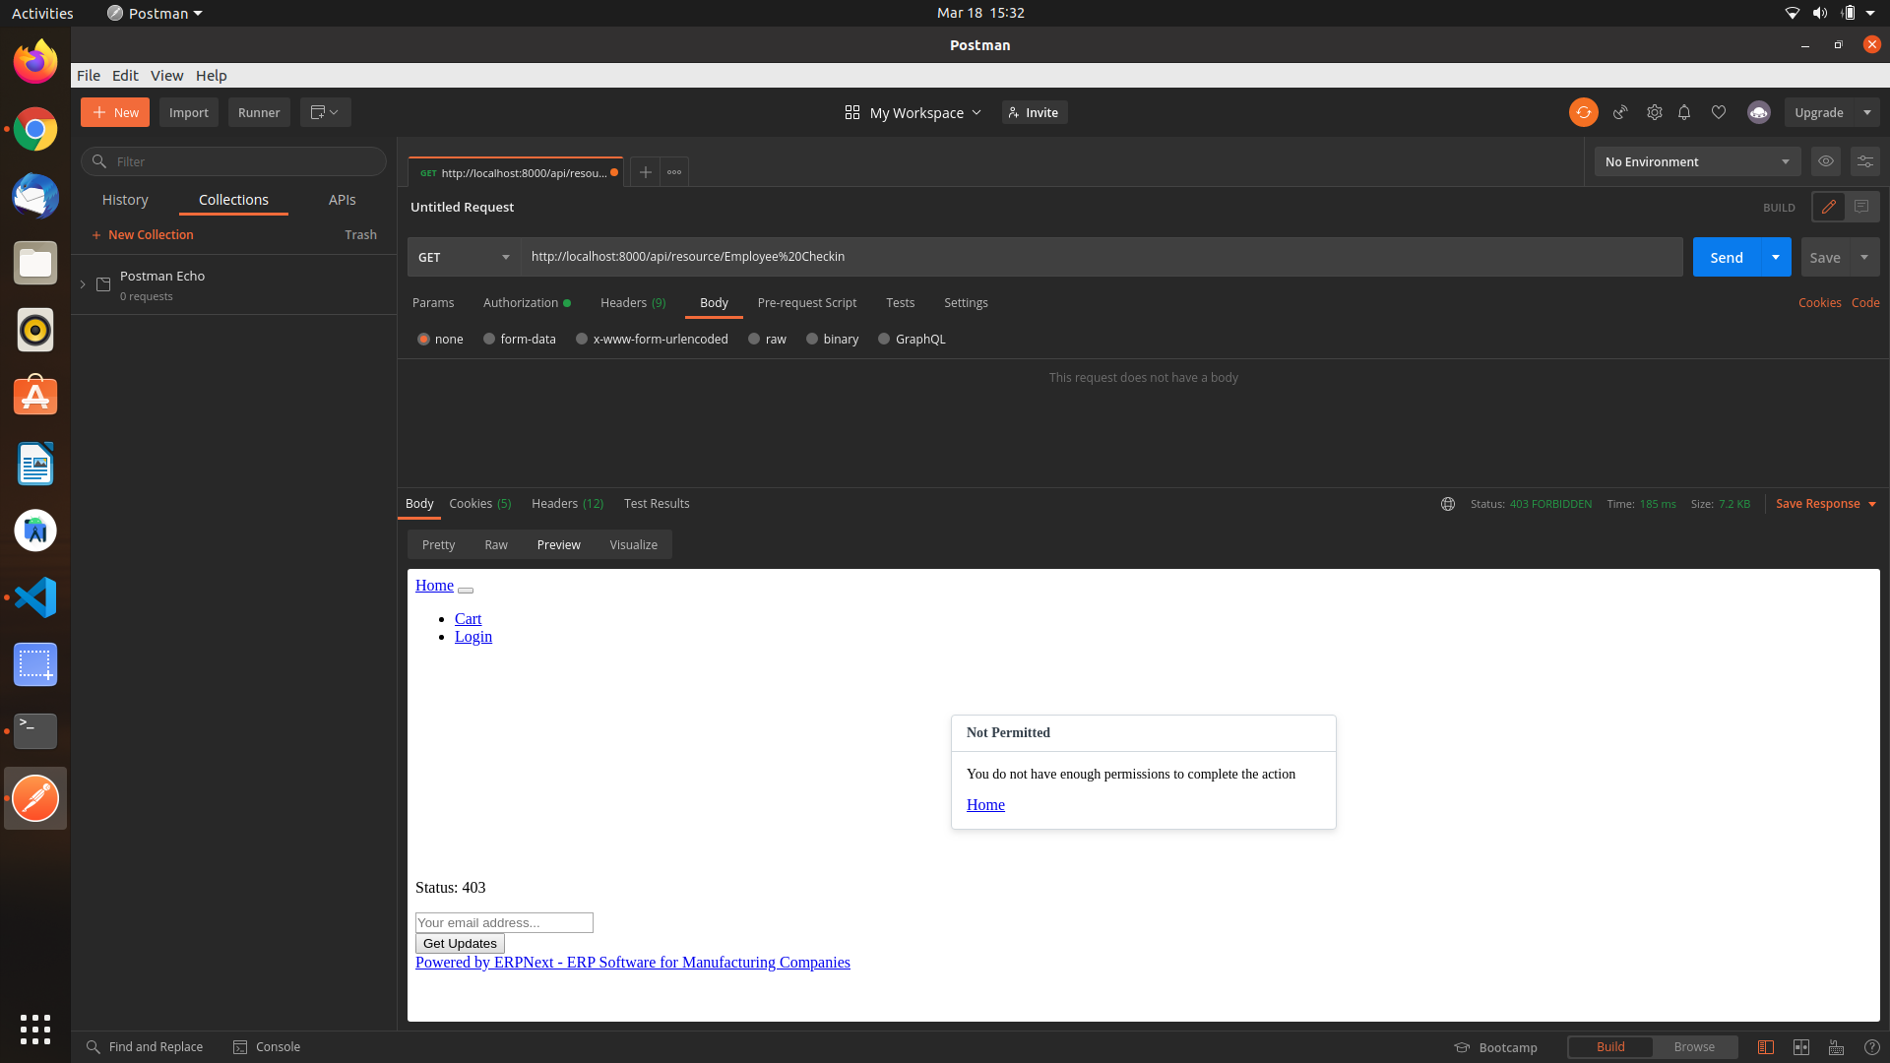Screen dimensions: 1890x1063
Task: Open the Code snippet link
Action: tap(1865, 303)
